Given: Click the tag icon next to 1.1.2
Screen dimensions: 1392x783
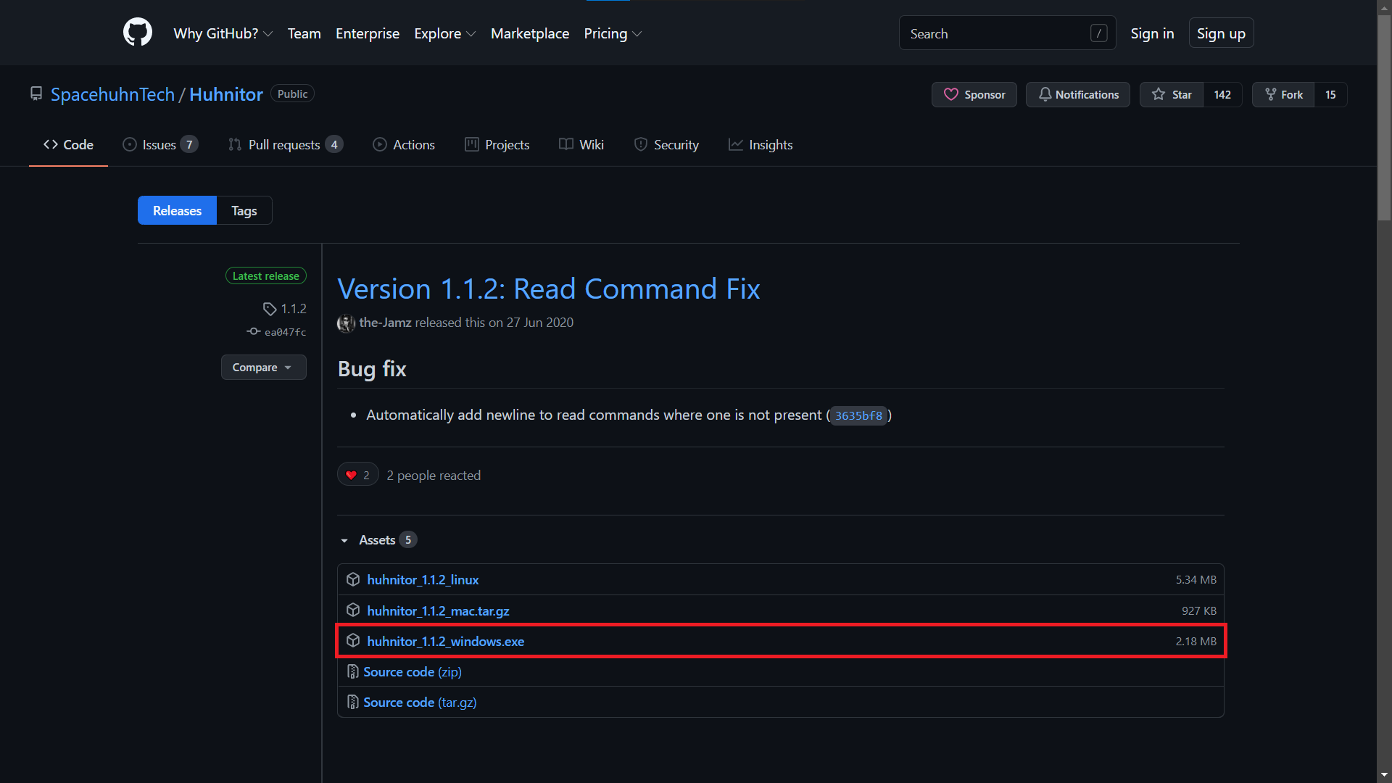Looking at the screenshot, I should [270, 309].
